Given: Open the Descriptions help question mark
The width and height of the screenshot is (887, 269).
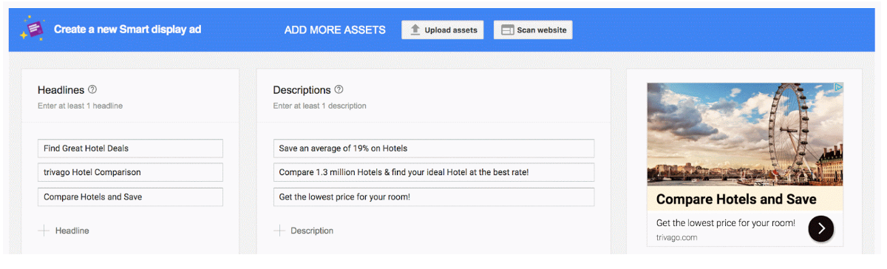Looking at the screenshot, I should coord(339,89).
